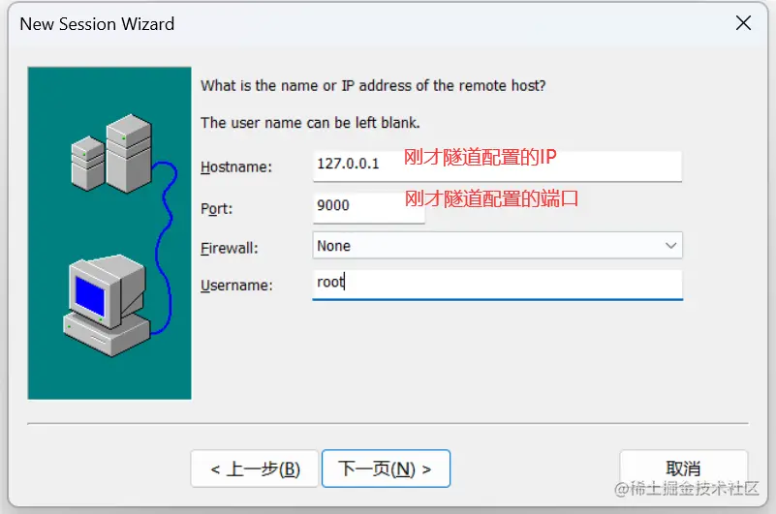Viewport: 776px width, 514px height.
Task: Click the 'user name can be left blank' text
Action: click(x=310, y=123)
